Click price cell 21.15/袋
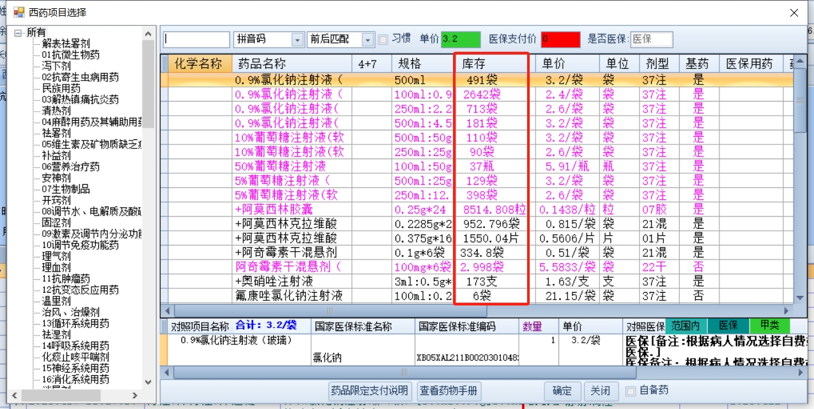Image resolution: width=814 pixels, height=409 pixels. click(x=567, y=295)
